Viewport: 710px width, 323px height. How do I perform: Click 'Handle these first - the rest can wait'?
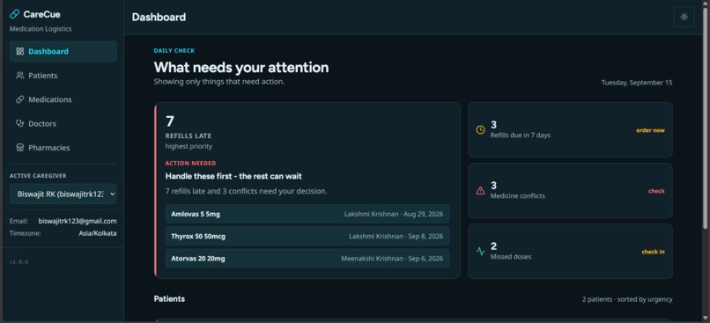[233, 176]
